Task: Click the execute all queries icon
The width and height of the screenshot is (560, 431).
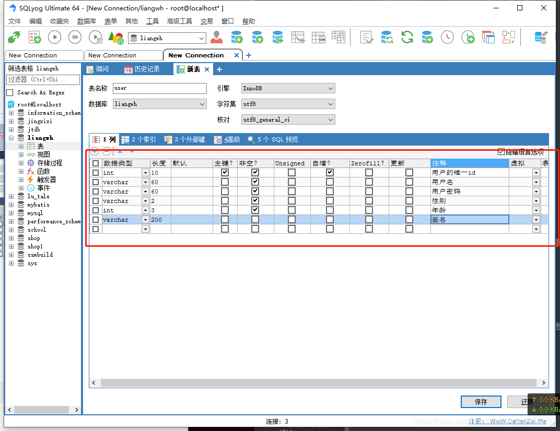Action: click(75, 37)
